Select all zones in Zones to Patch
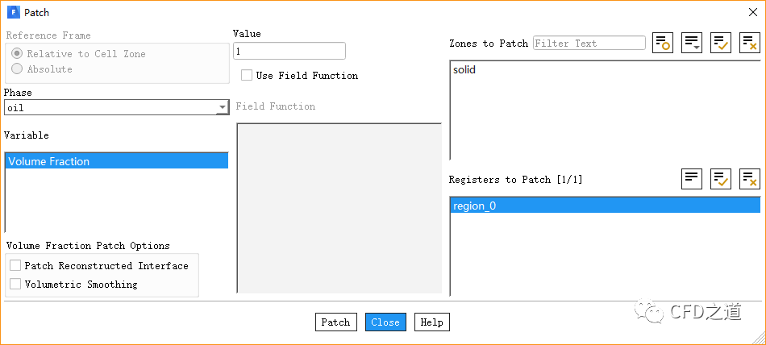The image size is (766, 345). click(x=720, y=44)
